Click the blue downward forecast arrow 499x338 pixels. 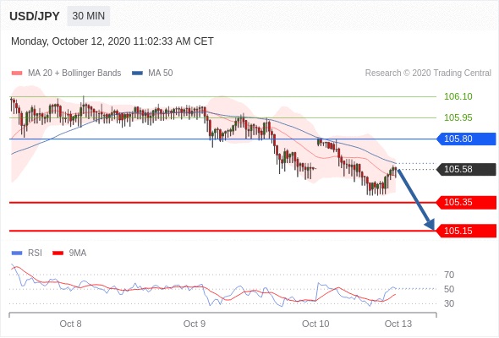(x=415, y=199)
